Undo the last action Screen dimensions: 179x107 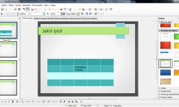coord(50,9)
